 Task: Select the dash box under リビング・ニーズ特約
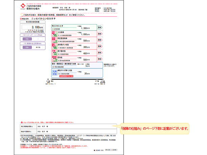[x=38, y=39]
